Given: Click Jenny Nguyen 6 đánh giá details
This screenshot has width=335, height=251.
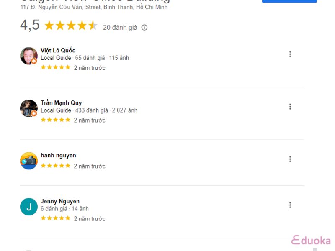Looking at the screenshot, I should click(x=65, y=209).
